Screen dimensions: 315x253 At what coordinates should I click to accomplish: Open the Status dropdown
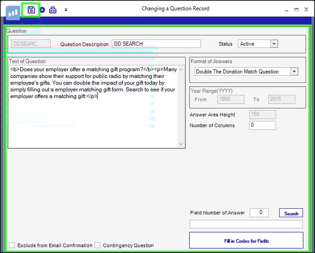tap(274, 44)
